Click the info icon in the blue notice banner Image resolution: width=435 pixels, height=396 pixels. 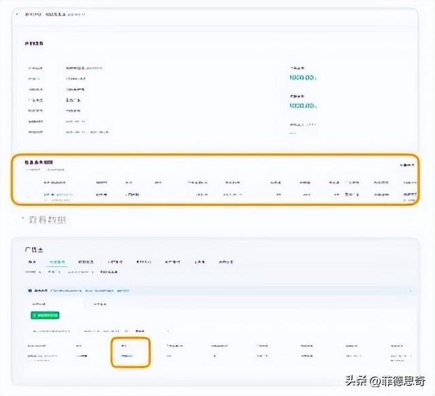pos(30,291)
